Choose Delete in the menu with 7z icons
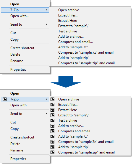The image size is (133, 165). [x=15, y=144]
